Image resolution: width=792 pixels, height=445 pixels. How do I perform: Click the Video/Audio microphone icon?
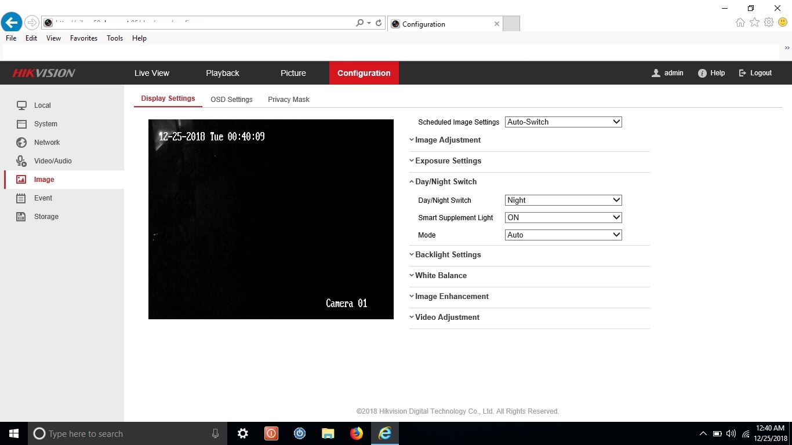[x=21, y=161]
